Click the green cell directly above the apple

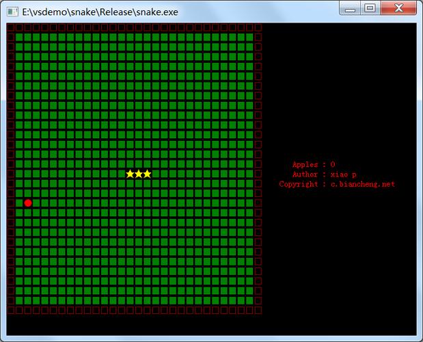tap(28, 194)
